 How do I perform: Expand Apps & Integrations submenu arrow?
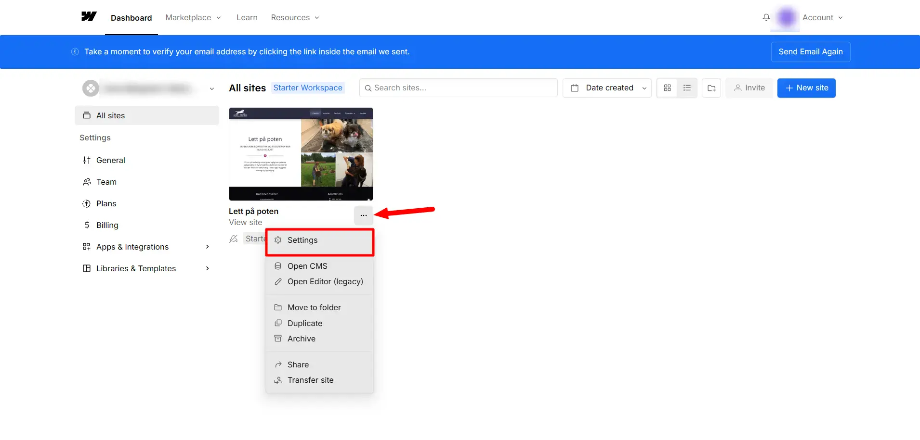point(208,247)
